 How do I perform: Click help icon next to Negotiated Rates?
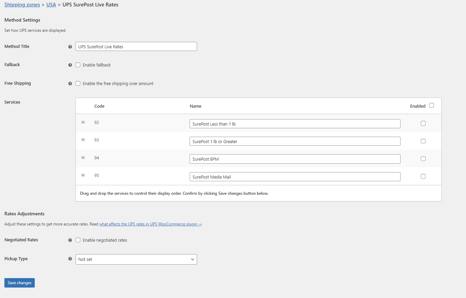pos(70,240)
